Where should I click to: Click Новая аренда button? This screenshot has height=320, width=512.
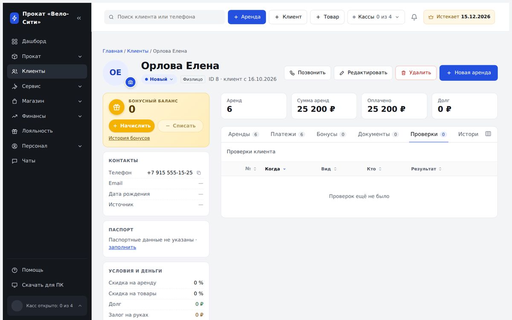(x=468, y=73)
